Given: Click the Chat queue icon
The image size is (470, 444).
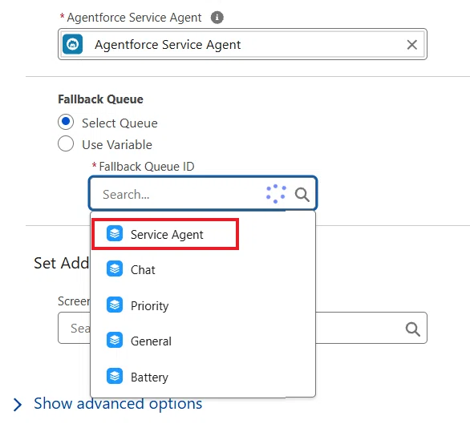Looking at the screenshot, I should pyautogui.click(x=115, y=268).
